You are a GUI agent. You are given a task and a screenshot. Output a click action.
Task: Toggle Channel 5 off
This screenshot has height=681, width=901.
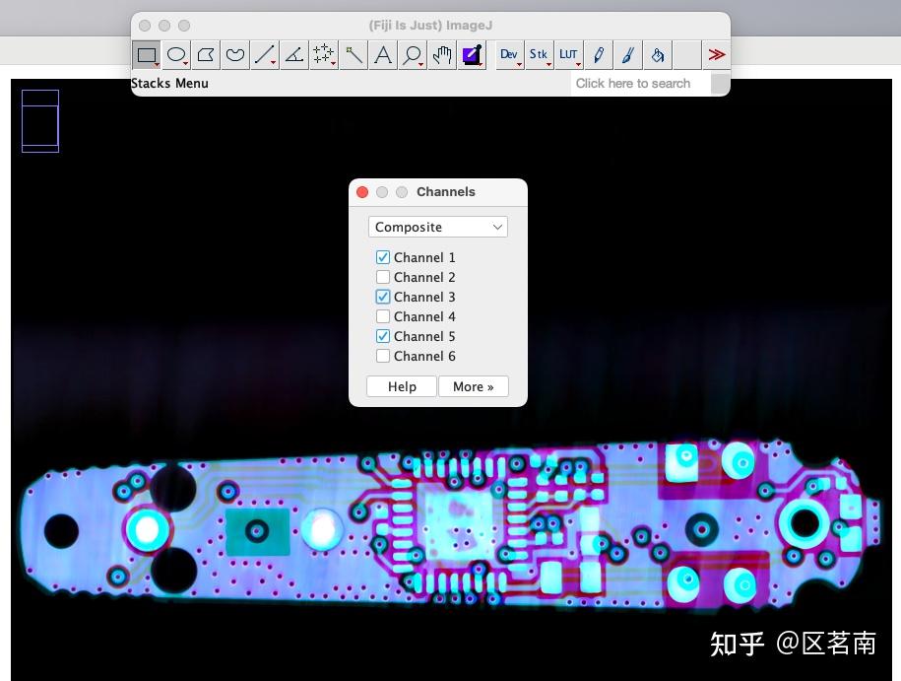(383, 336)
